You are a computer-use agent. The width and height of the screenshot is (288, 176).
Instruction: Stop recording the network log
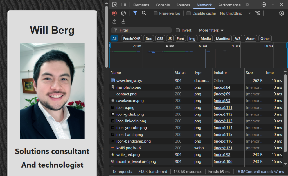click(x=114, y=13)
